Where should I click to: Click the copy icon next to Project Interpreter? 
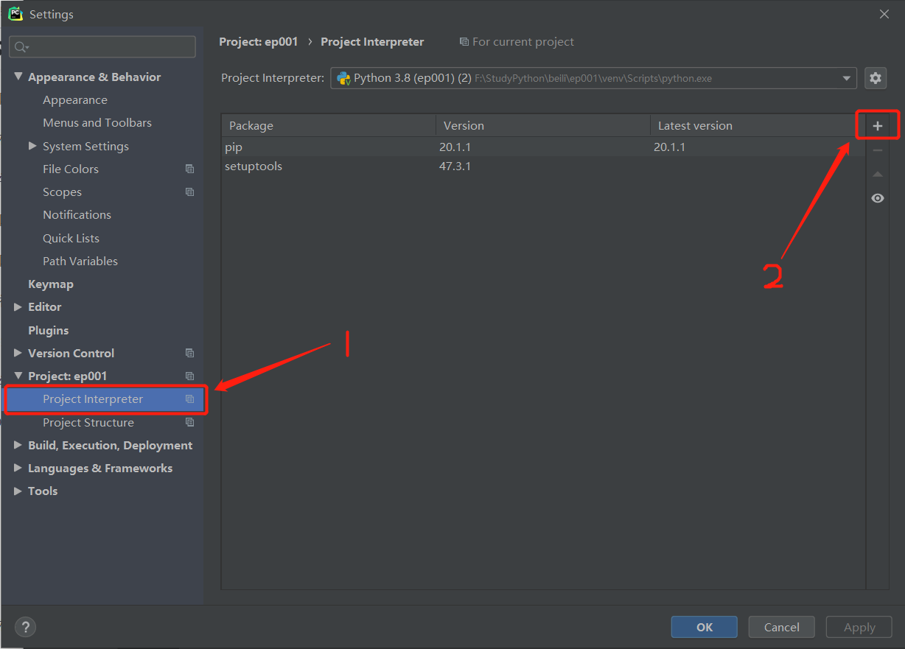[189, 399]
